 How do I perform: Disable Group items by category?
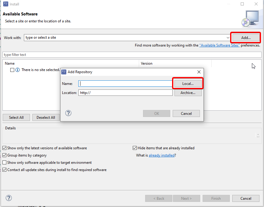tap(4, 155)
